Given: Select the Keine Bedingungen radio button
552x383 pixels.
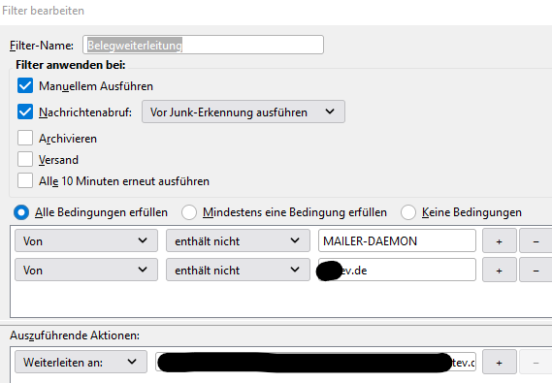Looking at the screenshot, I should (x=408, y=212).
